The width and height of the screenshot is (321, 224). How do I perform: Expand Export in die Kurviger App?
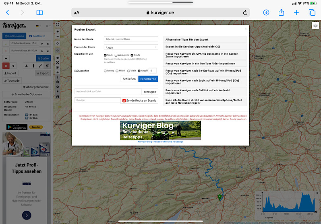point(205,47)
